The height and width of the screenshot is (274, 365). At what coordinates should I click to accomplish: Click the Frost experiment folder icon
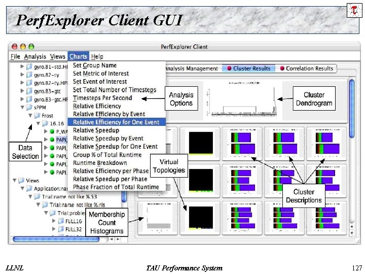[x=37, y=116]
